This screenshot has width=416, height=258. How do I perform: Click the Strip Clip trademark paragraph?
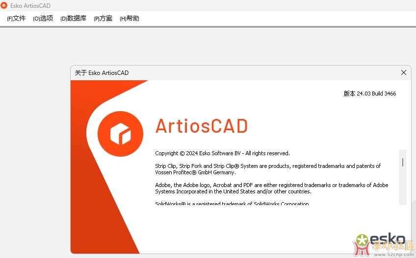pyautogui.click(x=268, y=169)
